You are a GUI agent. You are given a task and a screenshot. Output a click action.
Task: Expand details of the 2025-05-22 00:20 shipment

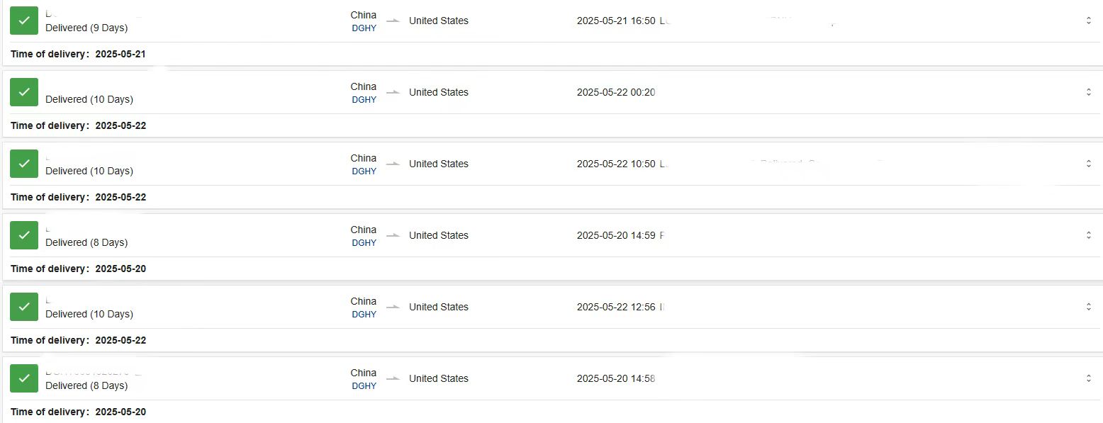(x=1089, y=92)
